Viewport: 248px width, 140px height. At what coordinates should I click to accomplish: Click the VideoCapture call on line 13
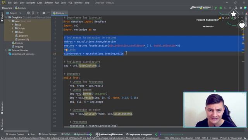point(87,66)
